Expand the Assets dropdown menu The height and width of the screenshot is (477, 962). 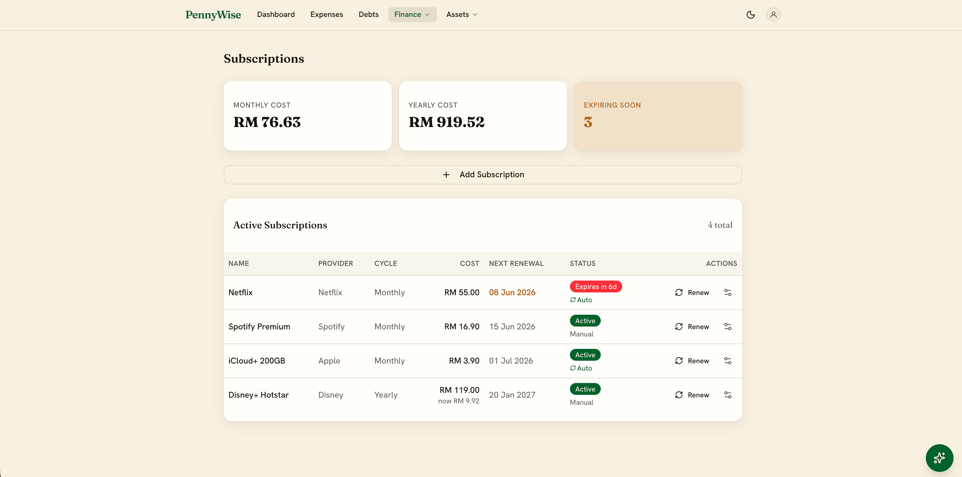pos(462,15)
